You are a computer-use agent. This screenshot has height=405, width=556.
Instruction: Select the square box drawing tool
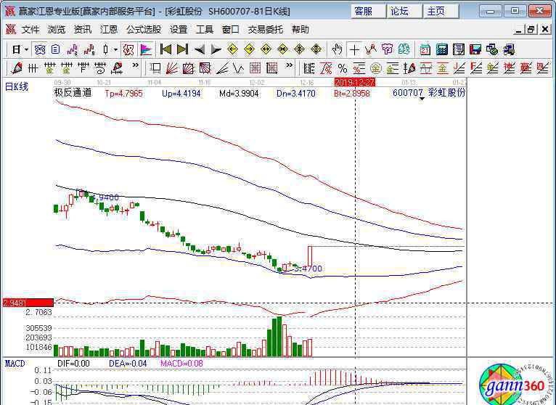155,68
